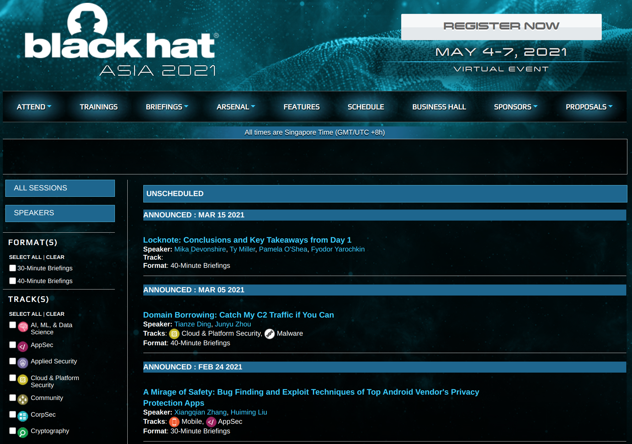View speaker Tianze Ding's profile
Image resolution: width=632 pixels, height=444 pixels.
192,324
